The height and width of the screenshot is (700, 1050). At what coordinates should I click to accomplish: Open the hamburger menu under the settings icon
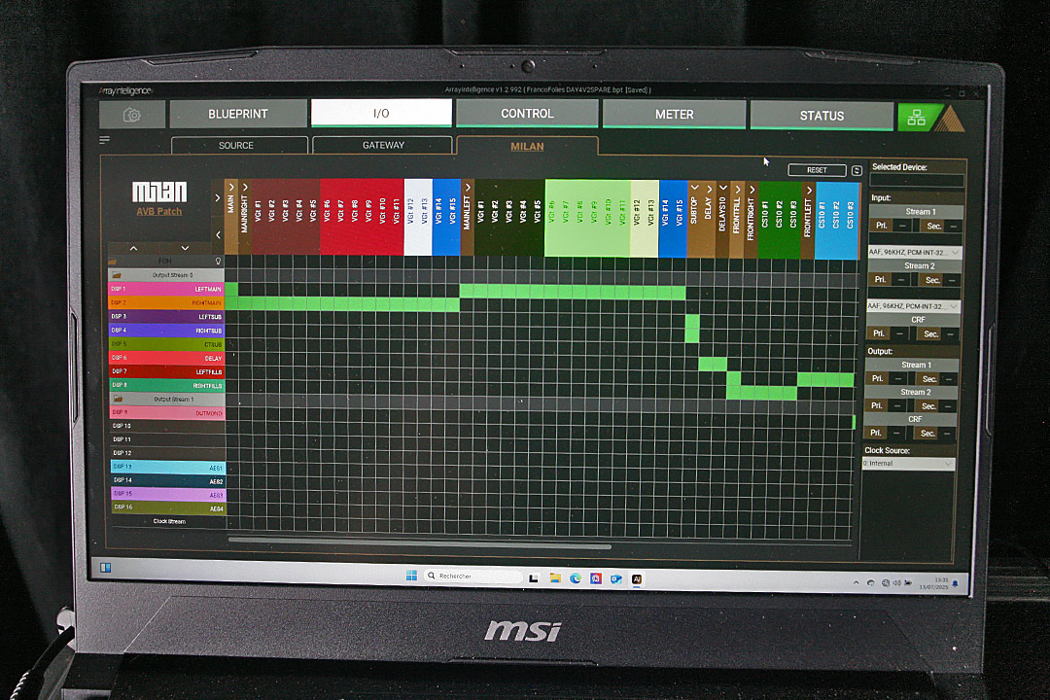click(x=104, y=140)
